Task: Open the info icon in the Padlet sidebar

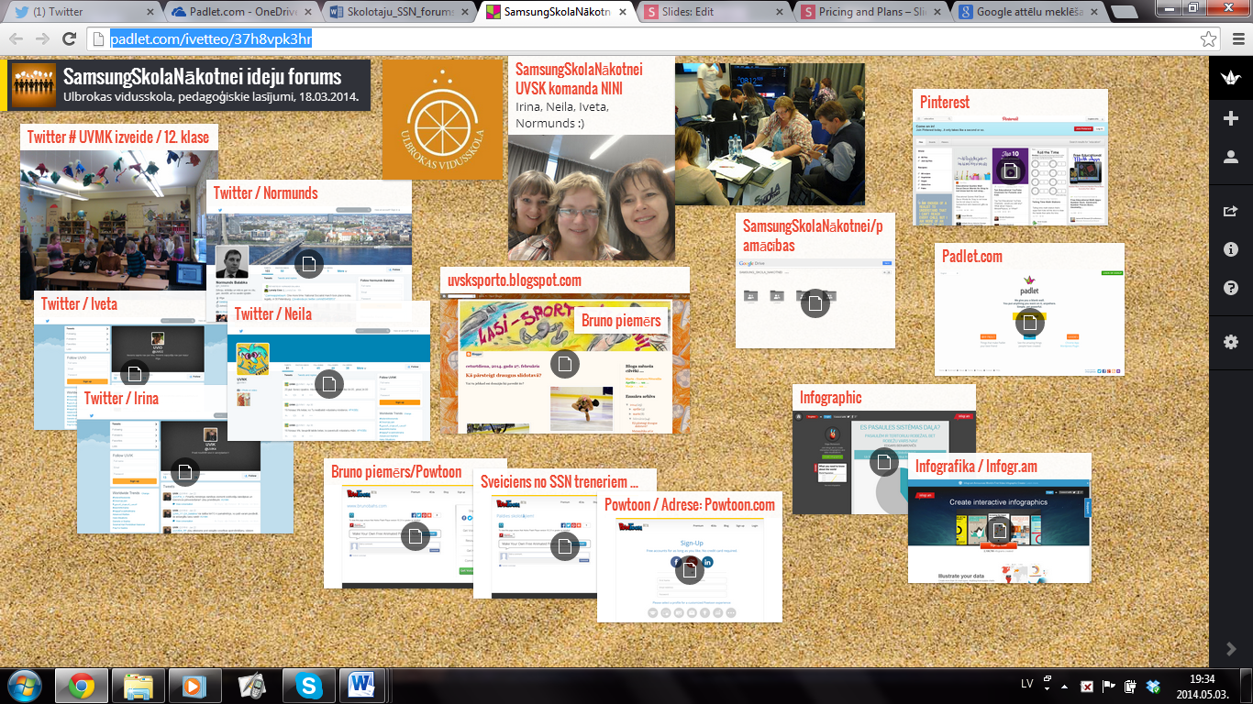Action: [1231, 249]
